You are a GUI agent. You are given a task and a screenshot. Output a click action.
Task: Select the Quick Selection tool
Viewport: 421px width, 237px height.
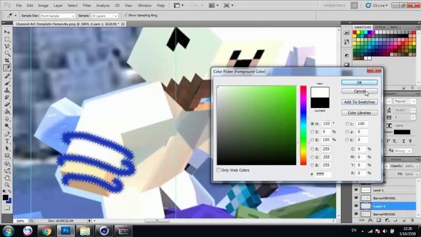(x=7, y=53)
